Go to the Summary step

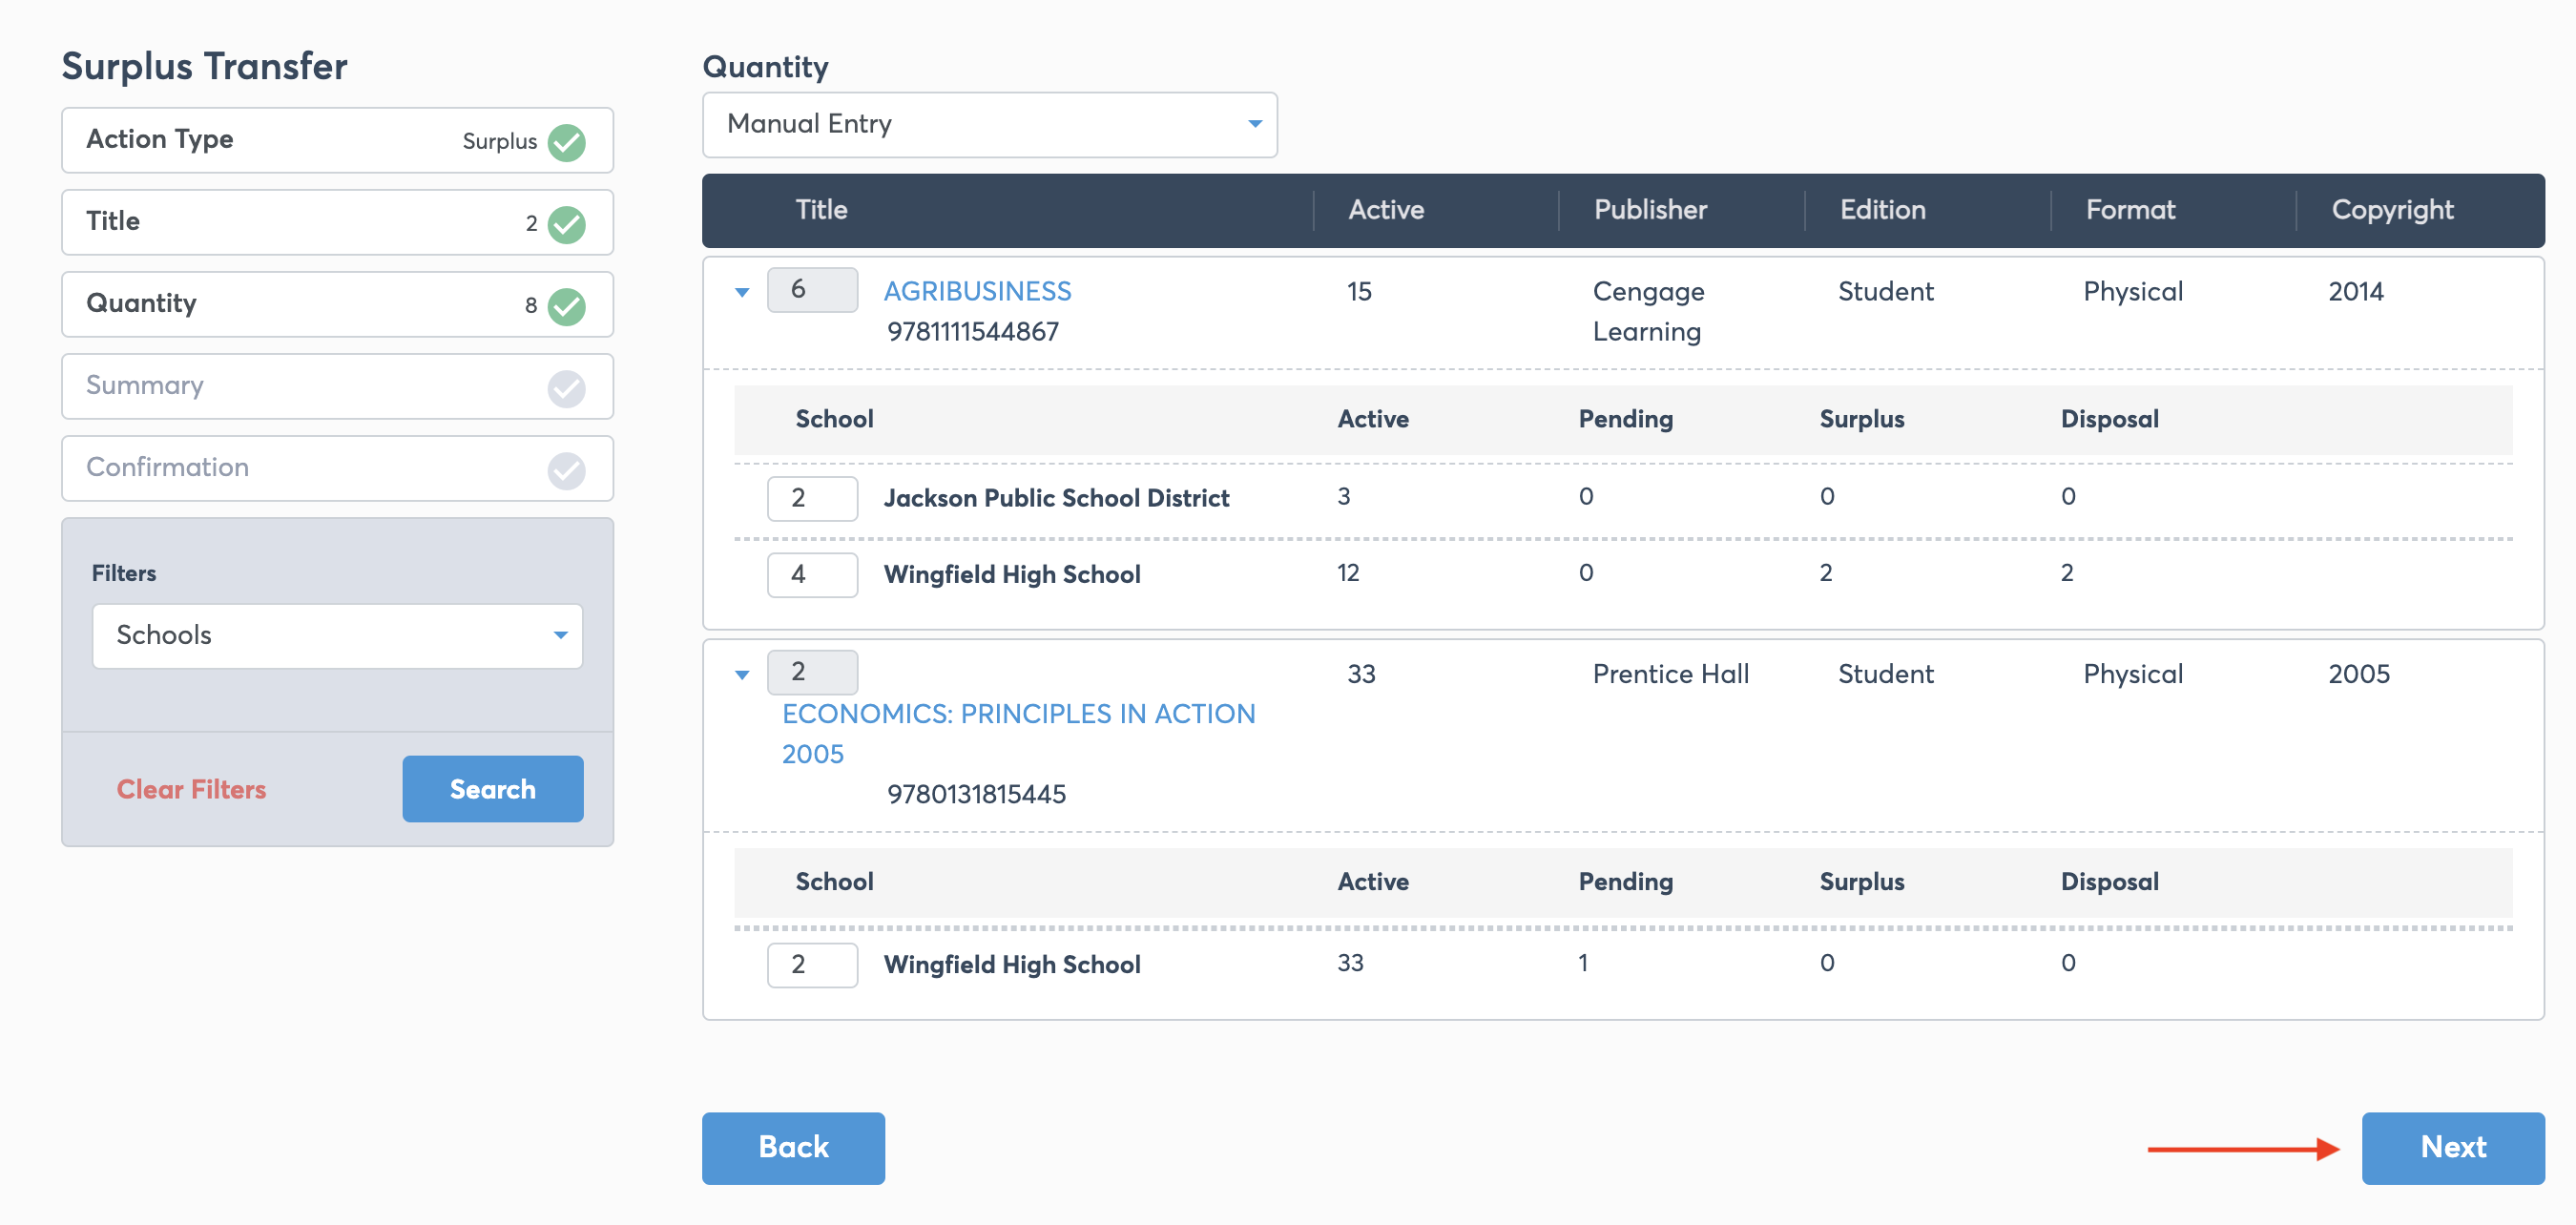300,386
